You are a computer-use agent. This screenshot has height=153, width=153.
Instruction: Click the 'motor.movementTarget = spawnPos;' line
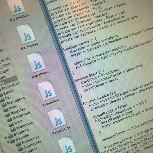tap(113, 76)
